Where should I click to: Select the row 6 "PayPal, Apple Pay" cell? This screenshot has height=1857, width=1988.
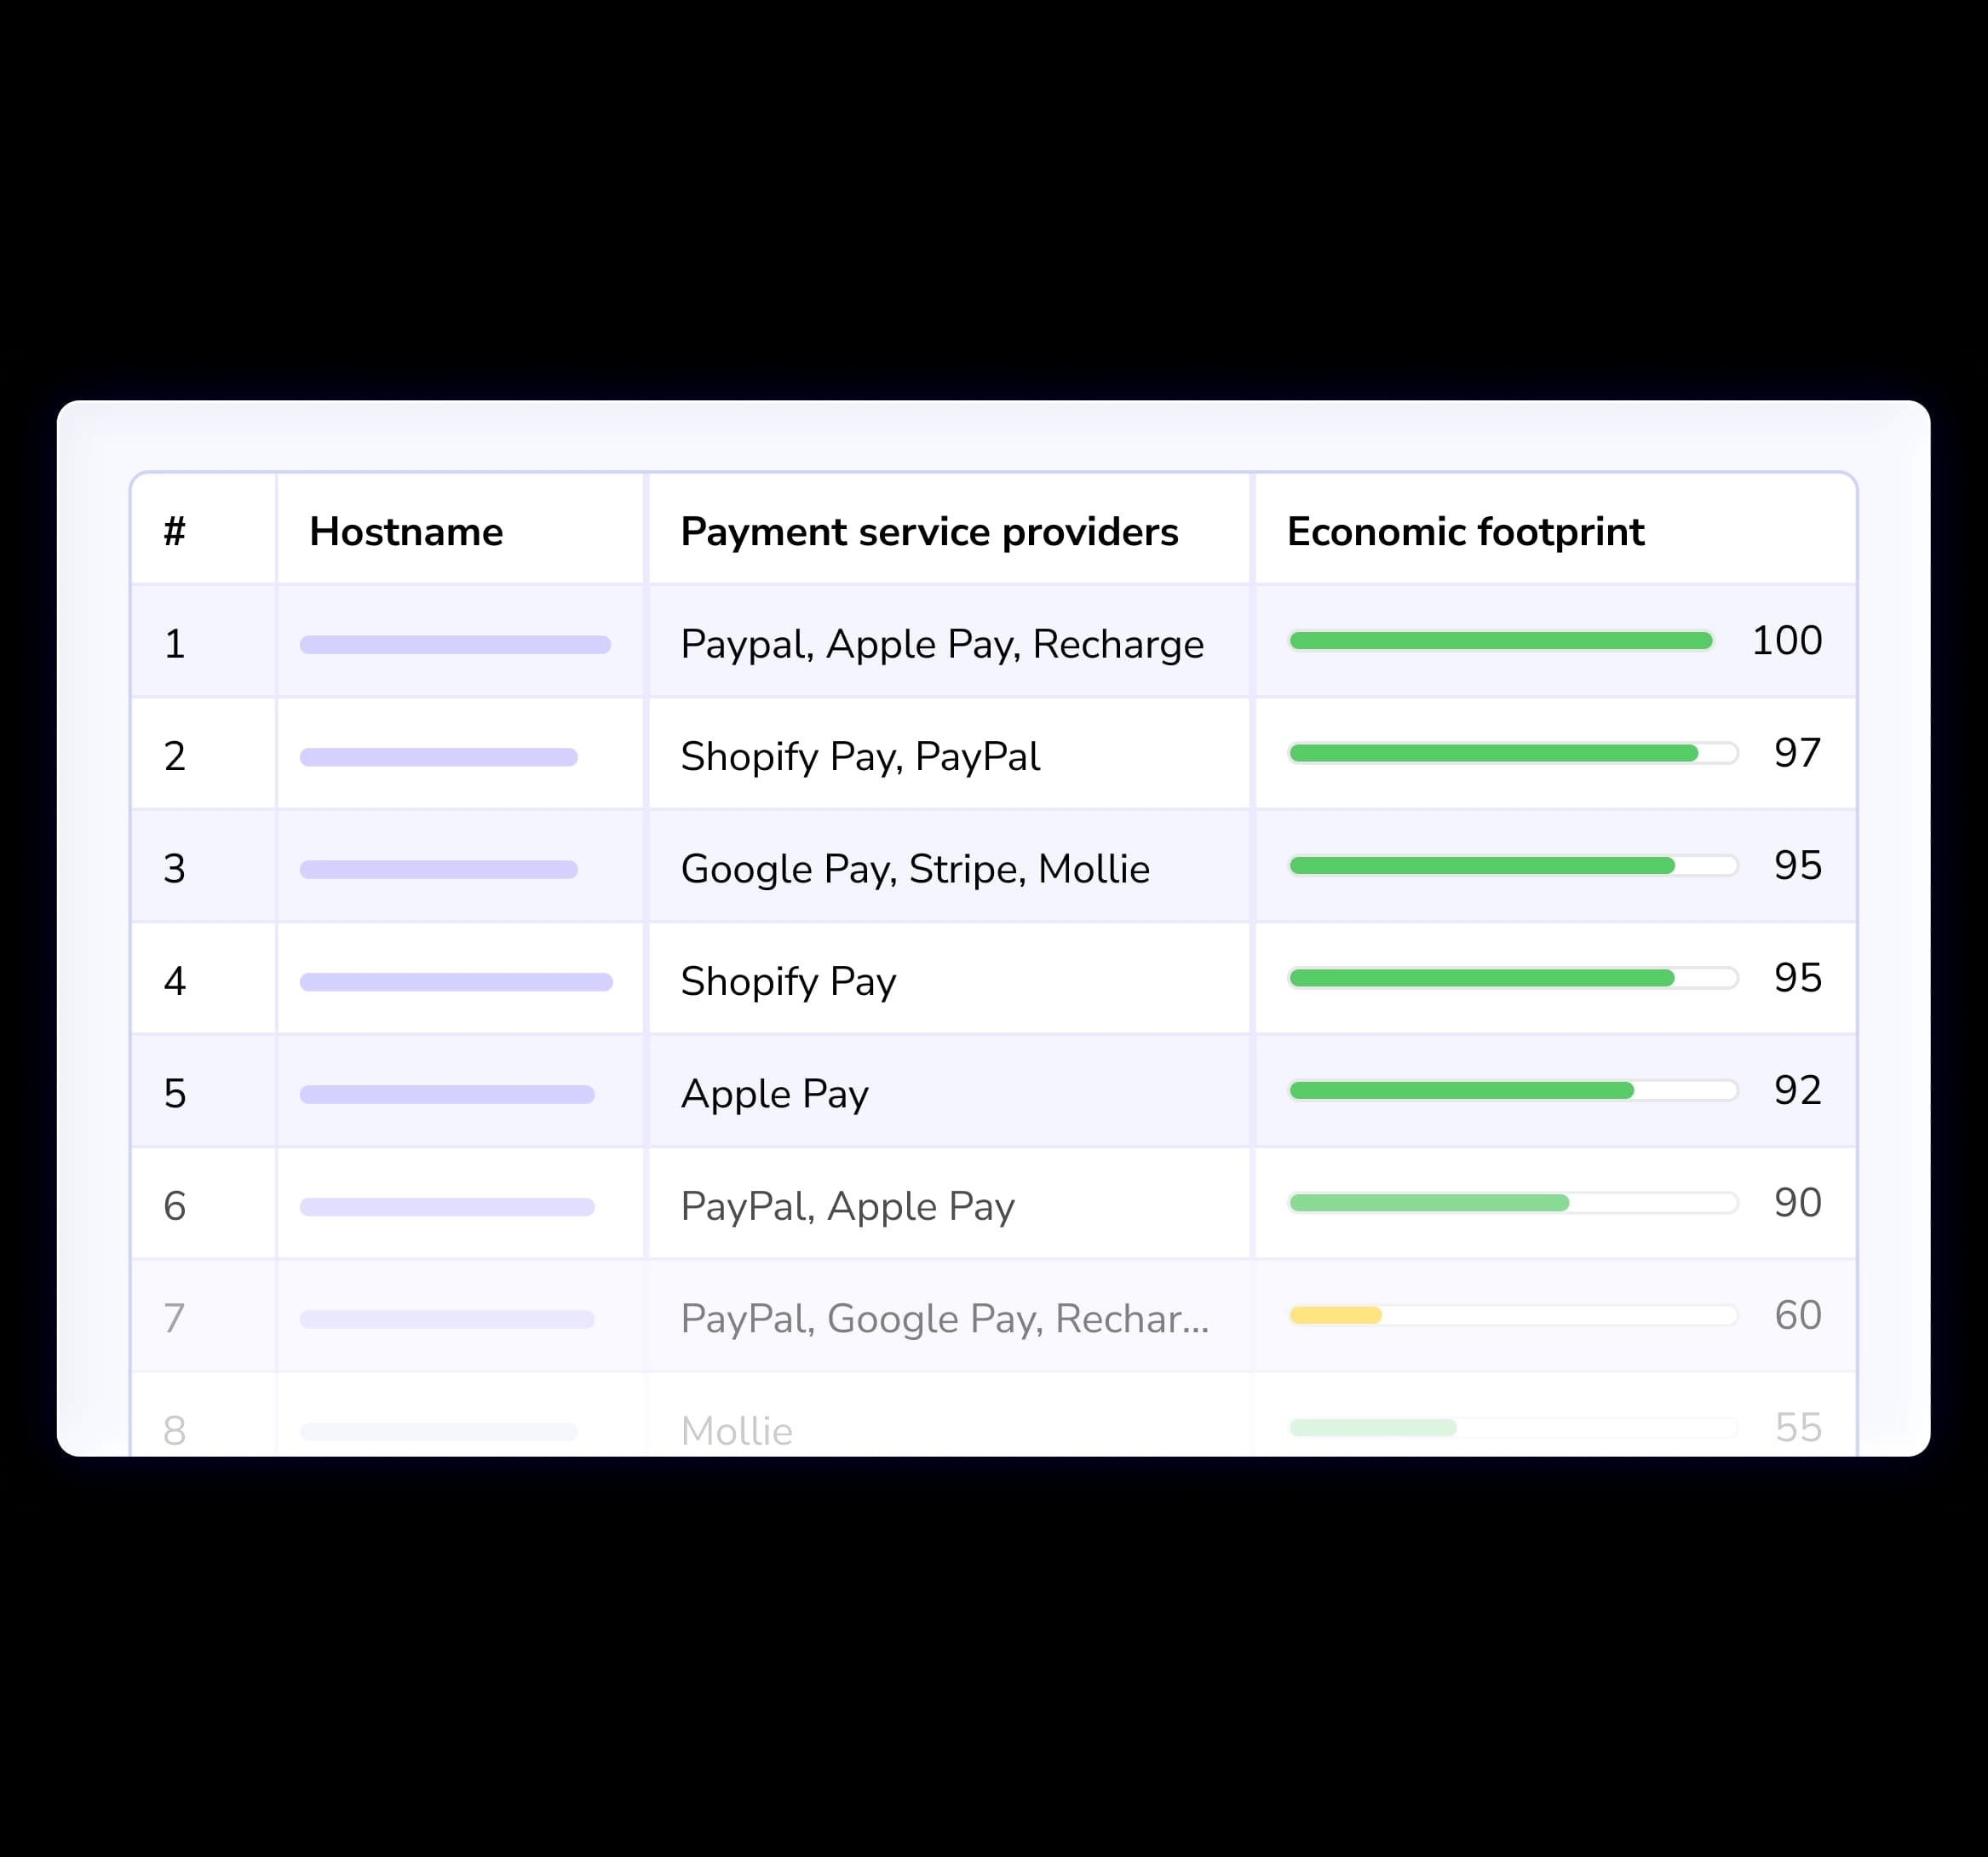847,1207
